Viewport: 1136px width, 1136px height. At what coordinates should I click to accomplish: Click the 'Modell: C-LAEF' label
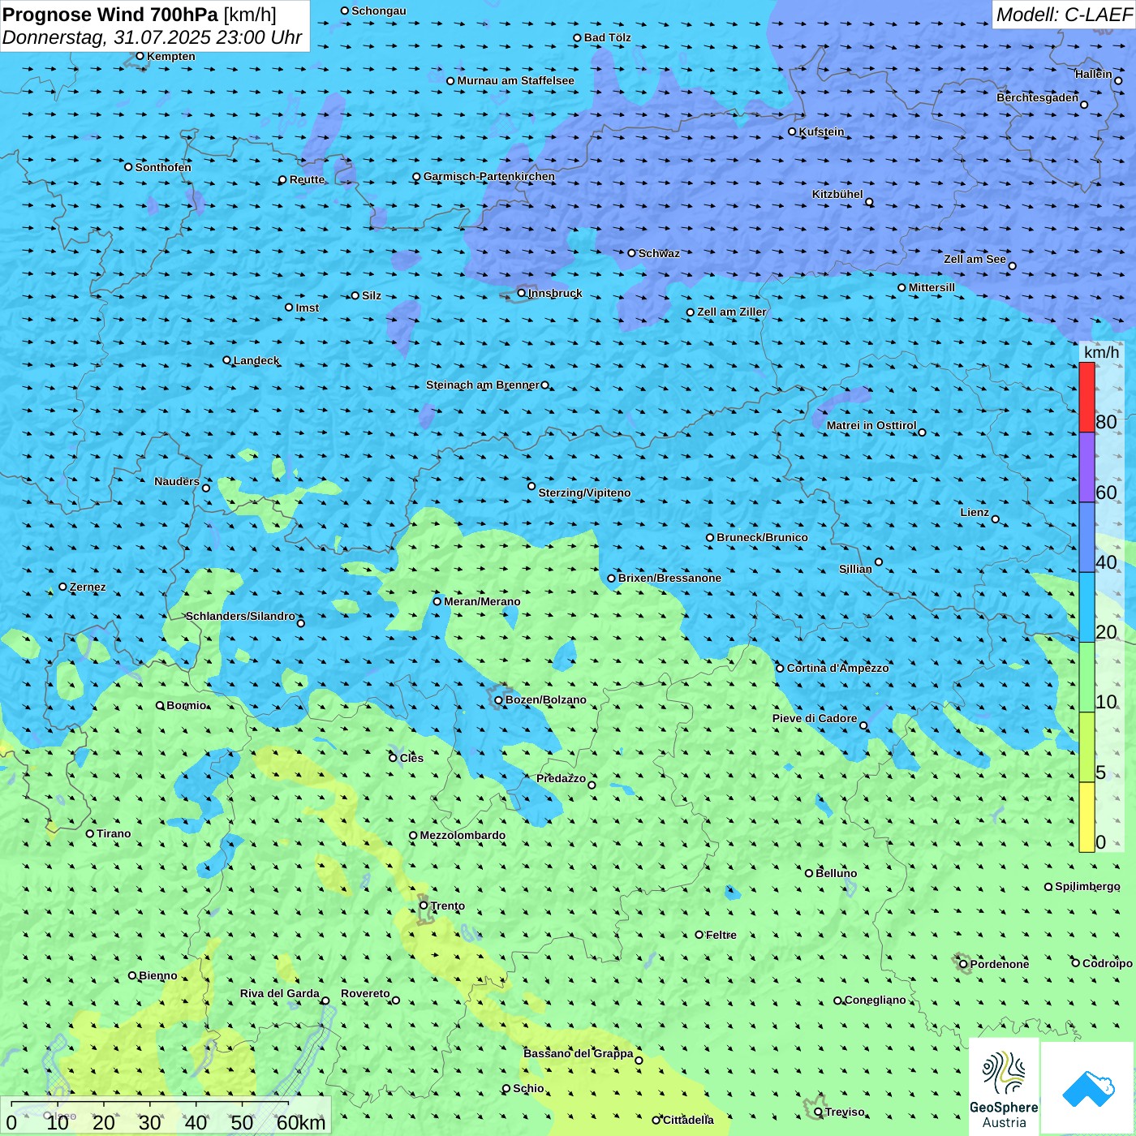click(1063, 15)
